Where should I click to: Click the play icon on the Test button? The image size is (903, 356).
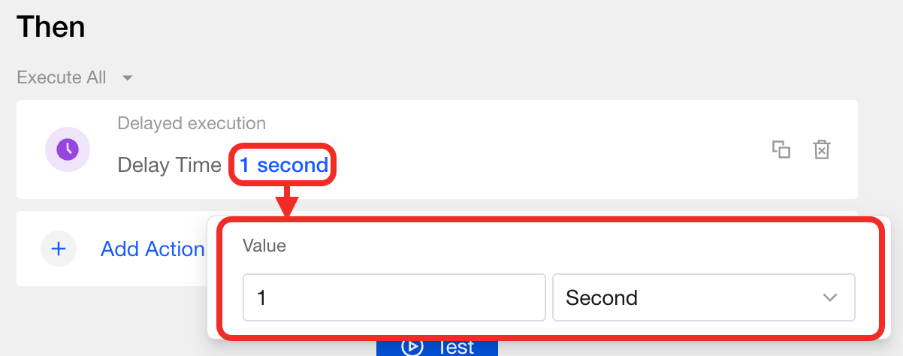click(412, 346)
